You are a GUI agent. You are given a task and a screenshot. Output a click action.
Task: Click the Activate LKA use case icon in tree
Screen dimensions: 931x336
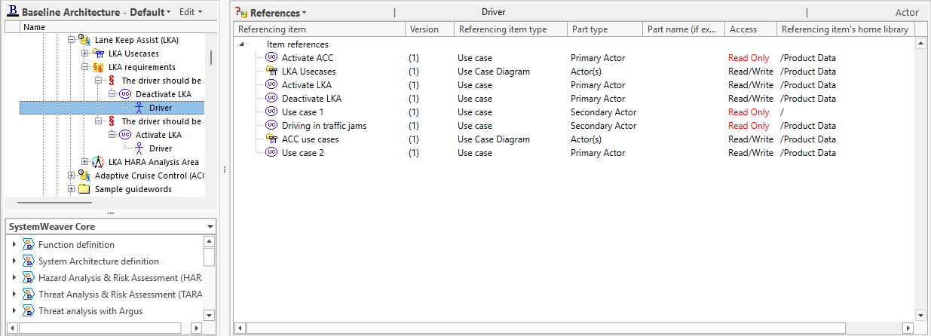tap(126, 135)
